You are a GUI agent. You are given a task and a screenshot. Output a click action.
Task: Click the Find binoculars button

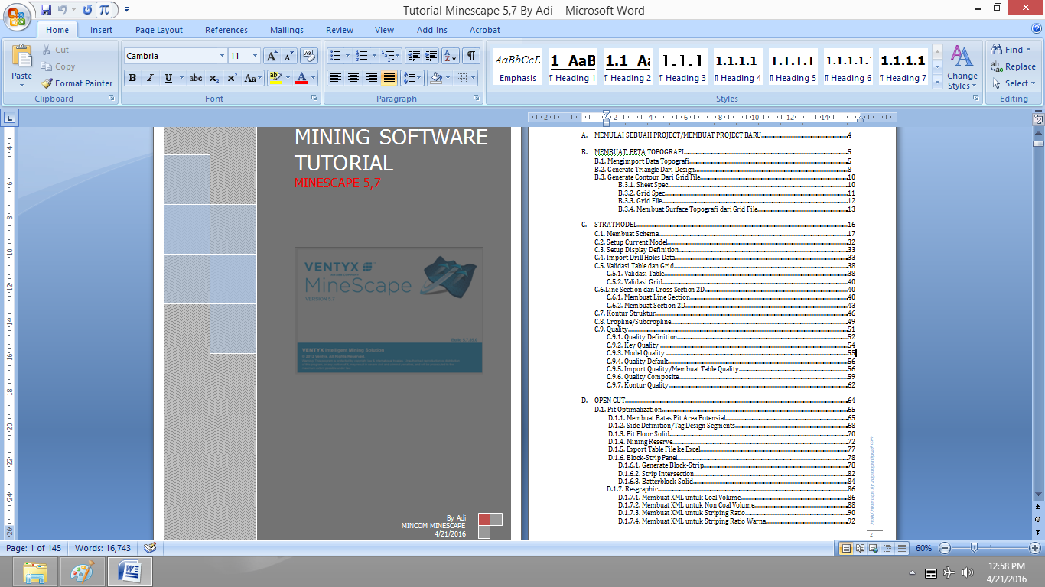pyautogui.click(x=1011, y=50)
